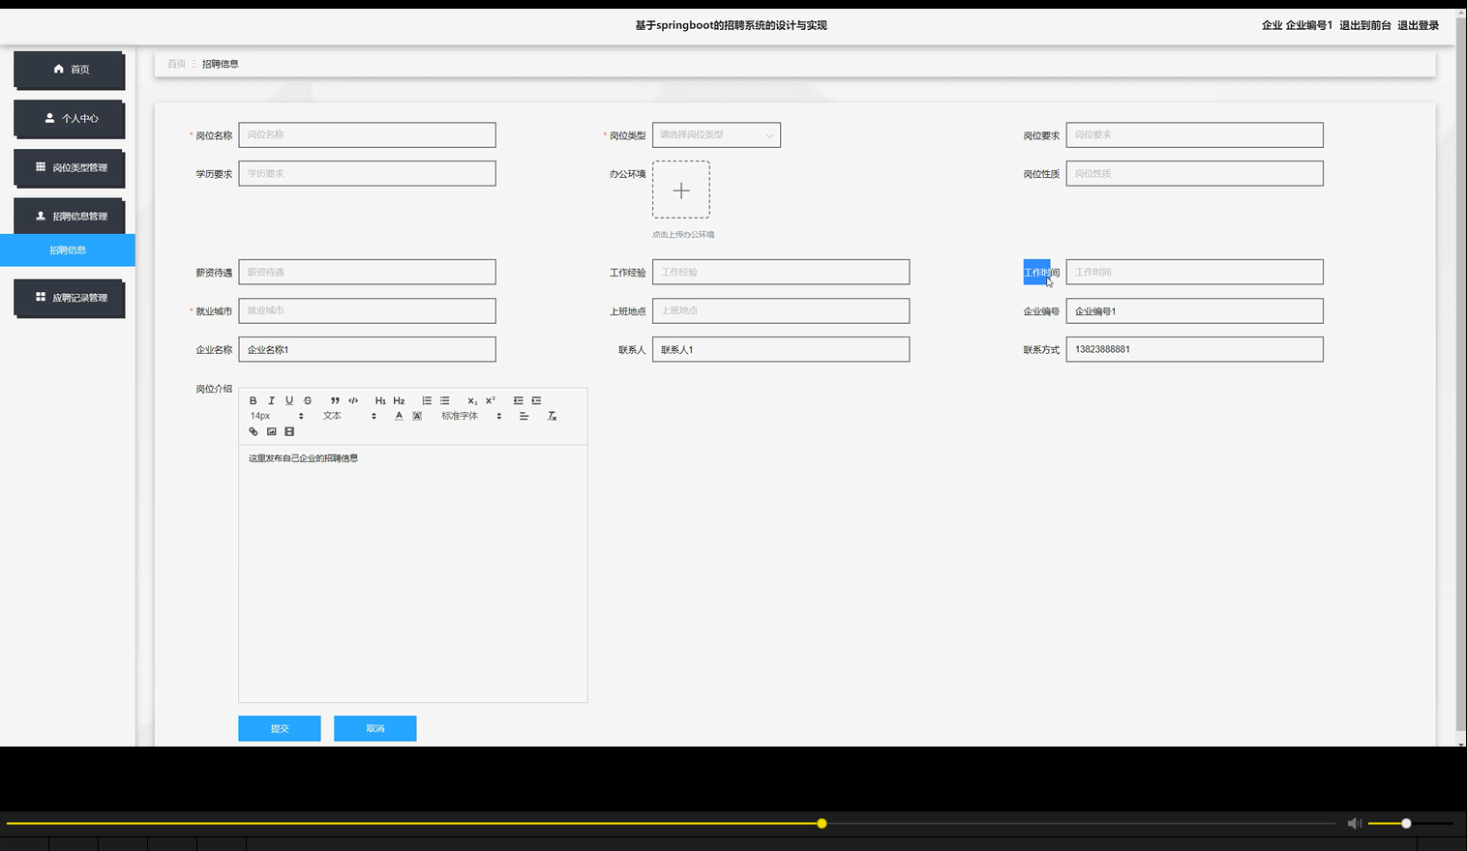The width and height of the screenshot is (1467, 851).
Task: Insert an image in the editor
Action: 271,431
